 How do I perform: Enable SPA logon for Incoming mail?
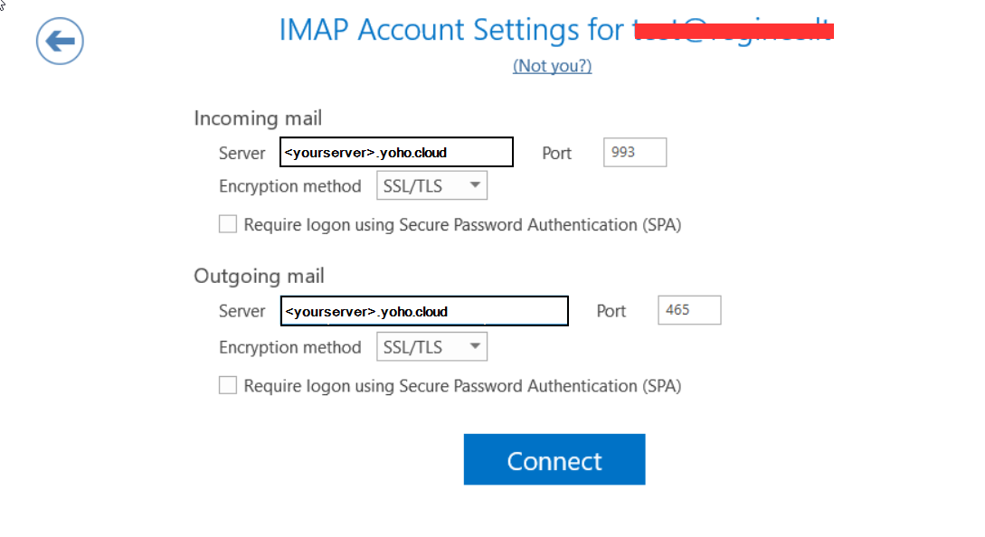pyautogui.click(x=228, y=224)
